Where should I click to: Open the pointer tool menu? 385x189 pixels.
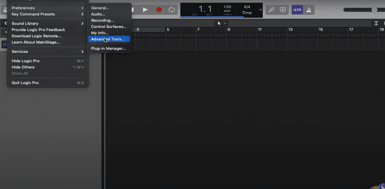coord(221,23)
